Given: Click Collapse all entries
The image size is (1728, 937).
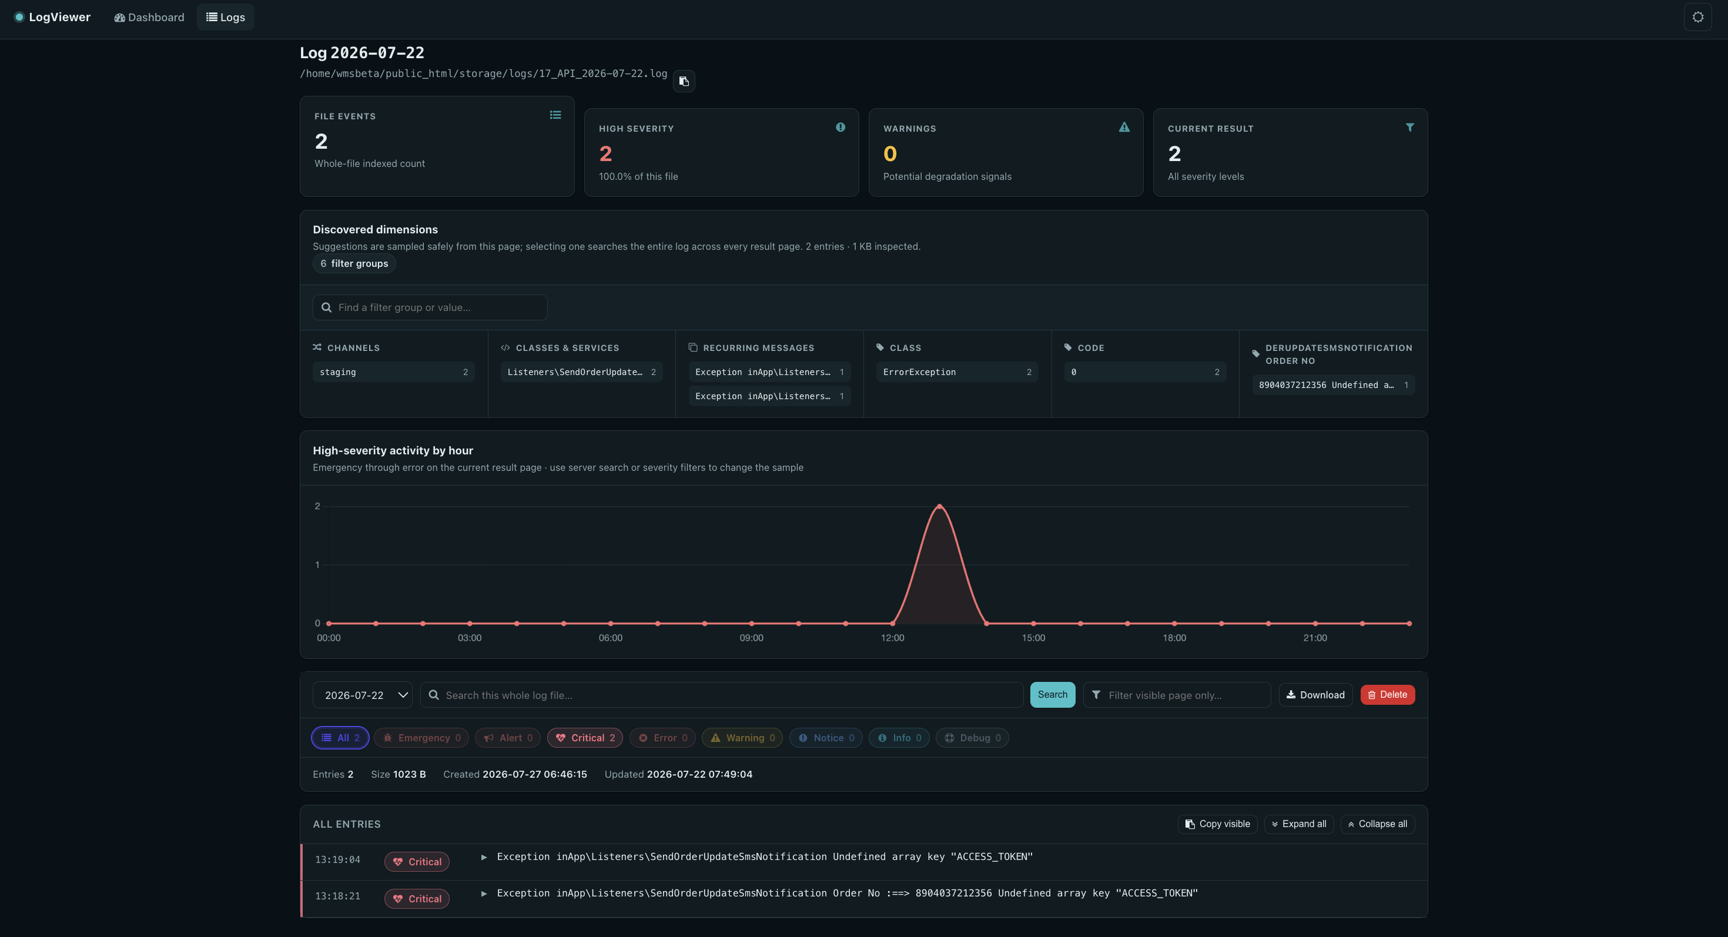Looking at the screenshot, I should coord(1377,824).
